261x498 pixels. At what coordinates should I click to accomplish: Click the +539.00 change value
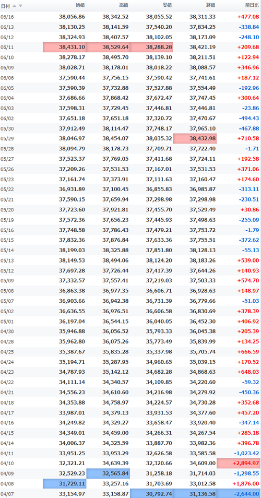pos(248,260)
